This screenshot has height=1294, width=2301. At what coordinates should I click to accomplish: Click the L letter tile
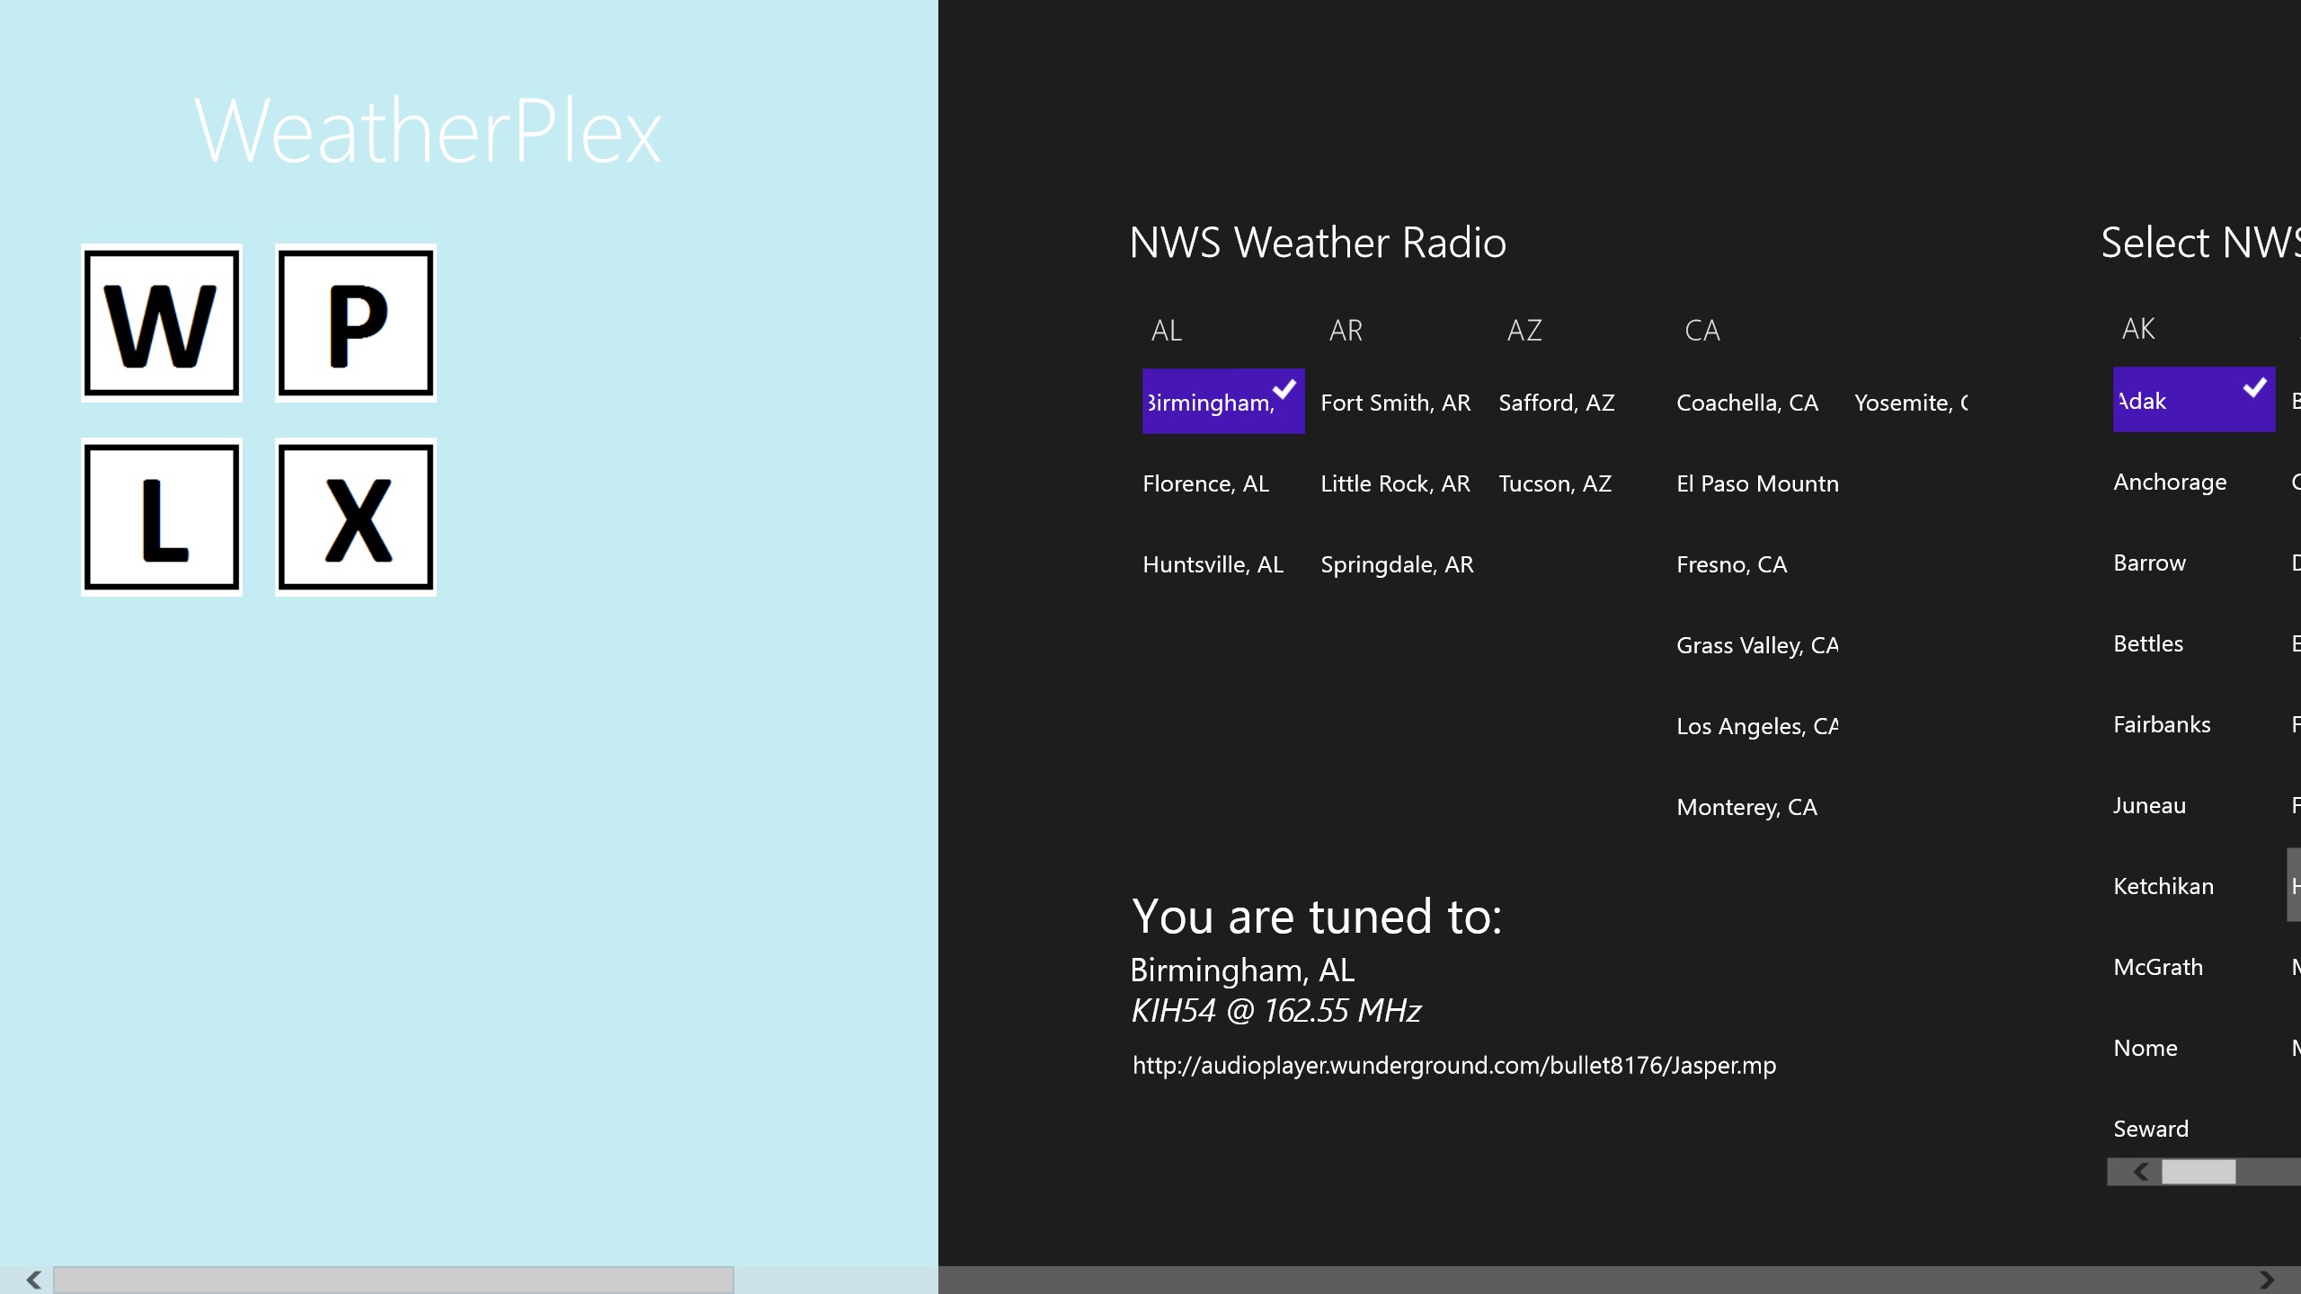click(162, 518)
